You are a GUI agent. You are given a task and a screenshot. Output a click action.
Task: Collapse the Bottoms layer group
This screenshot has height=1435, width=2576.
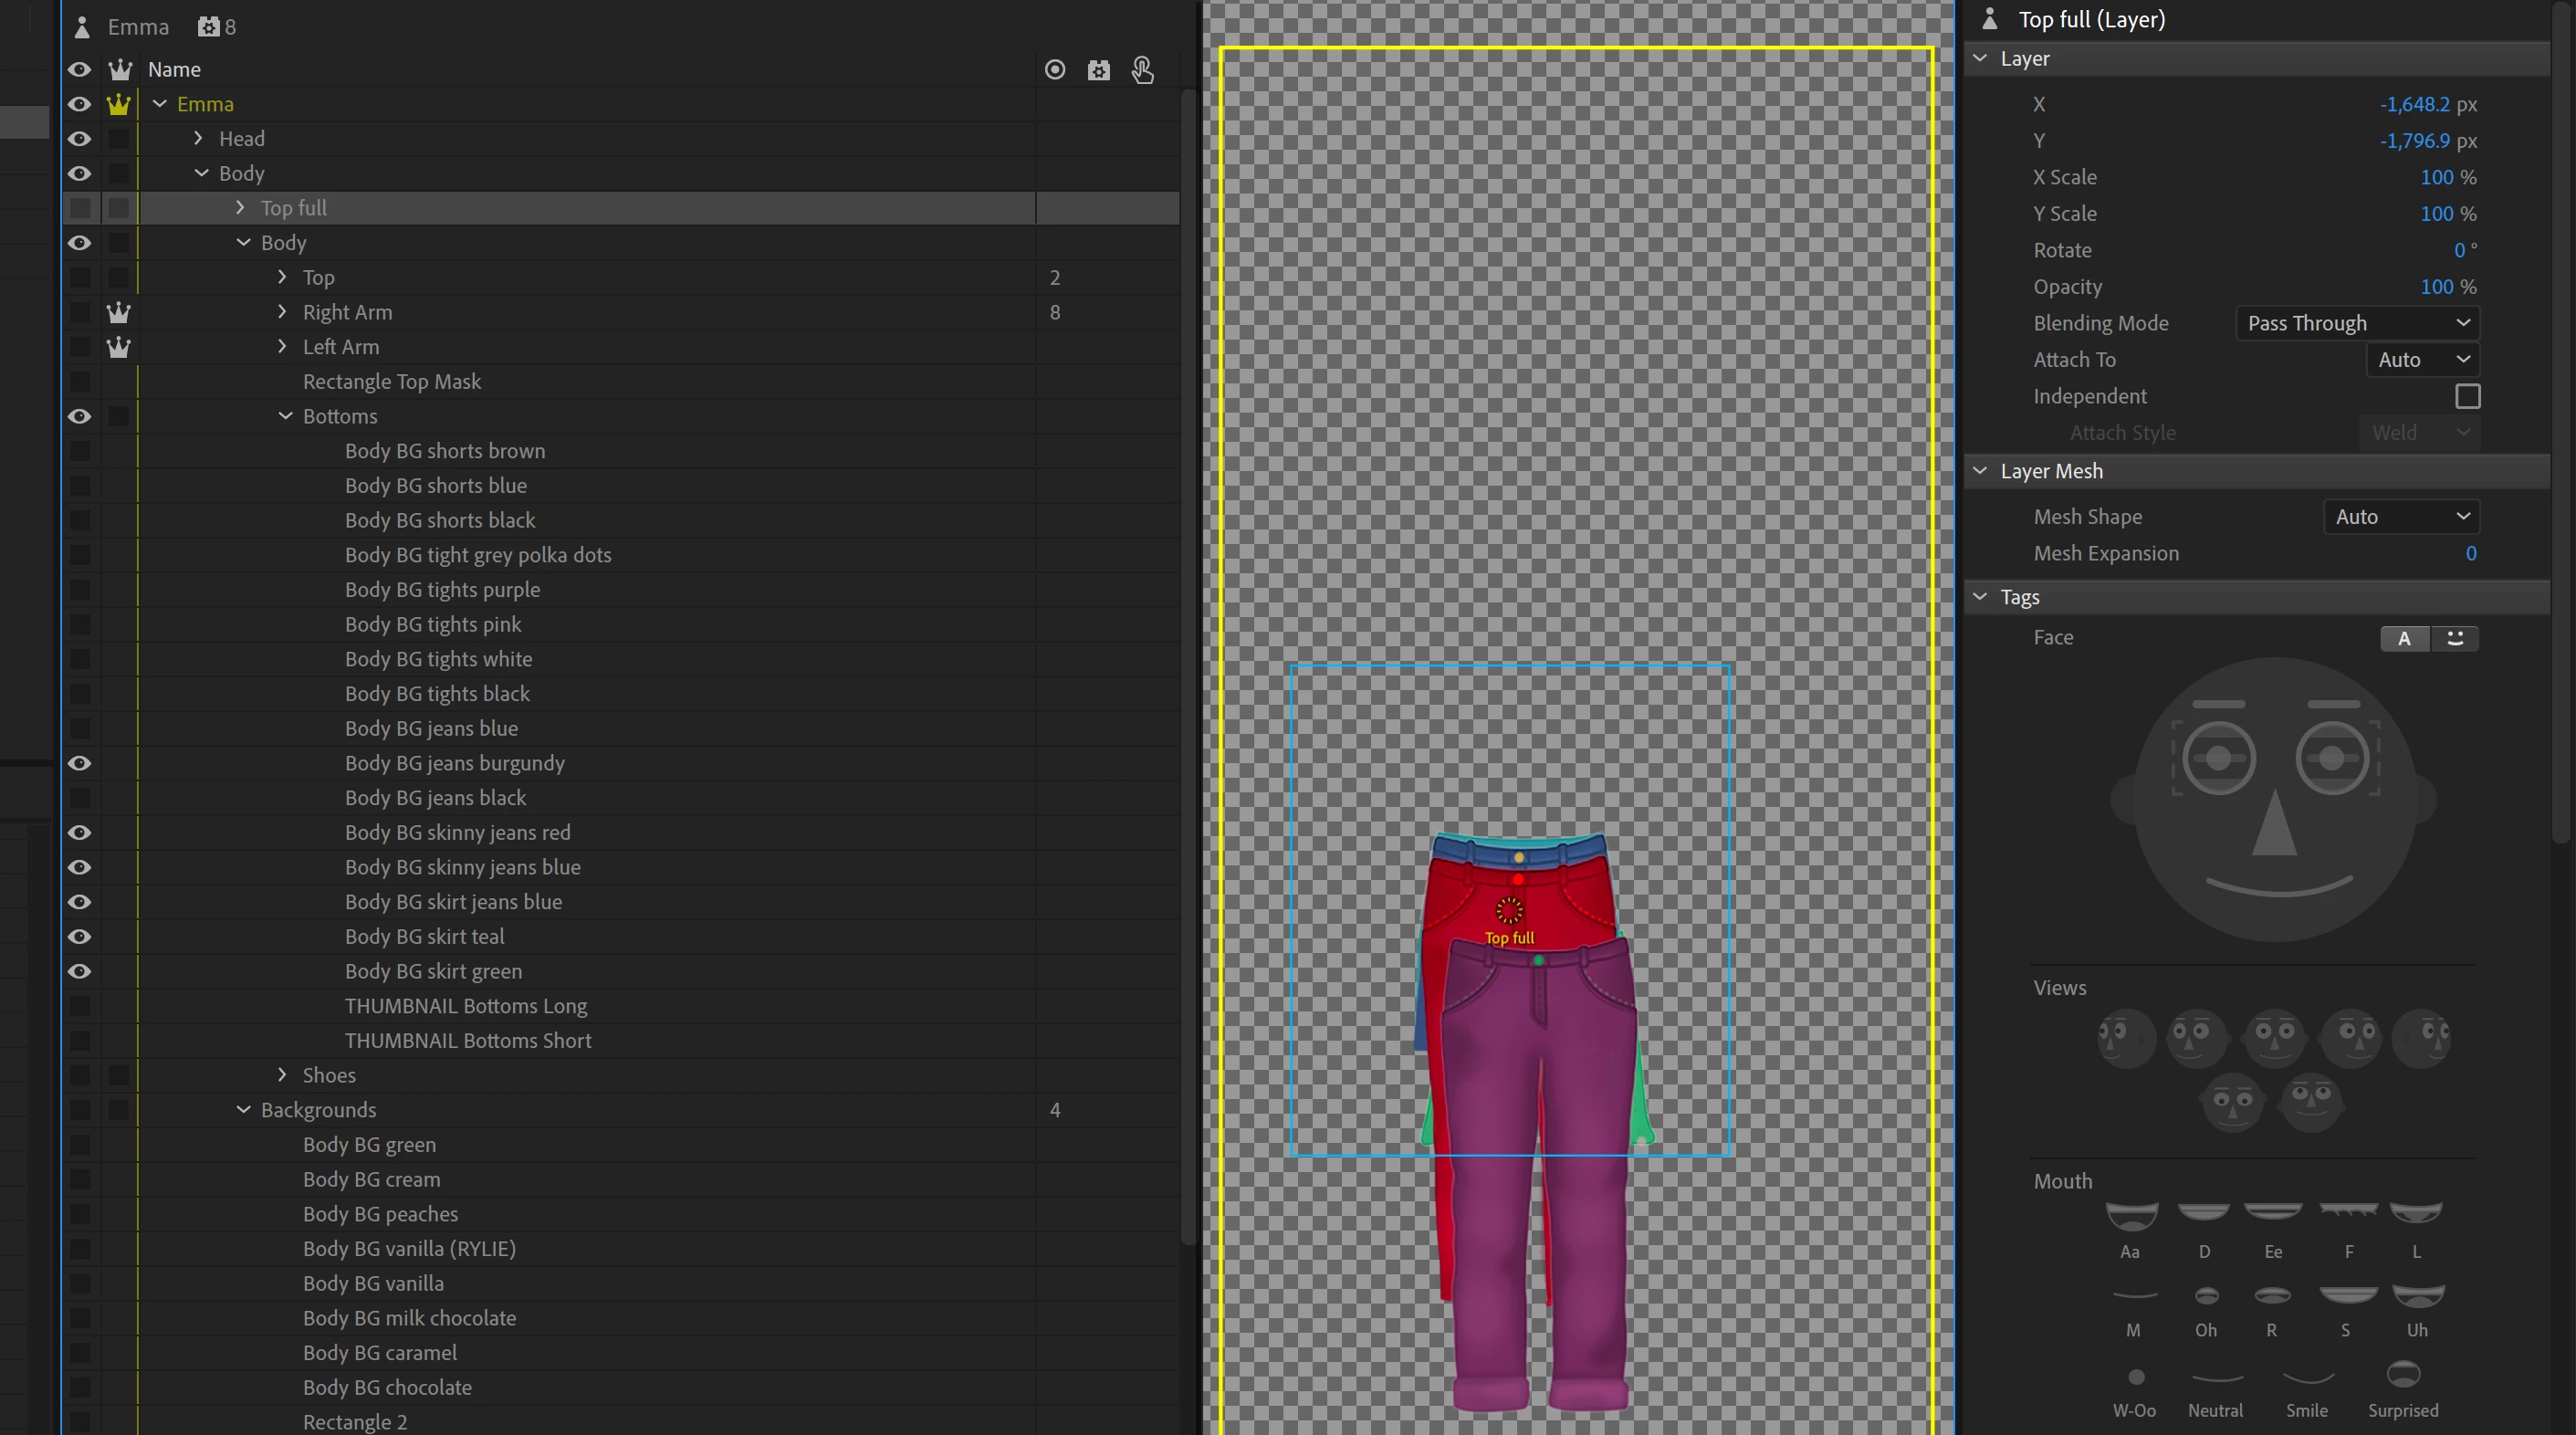click(x=285, y=416)
